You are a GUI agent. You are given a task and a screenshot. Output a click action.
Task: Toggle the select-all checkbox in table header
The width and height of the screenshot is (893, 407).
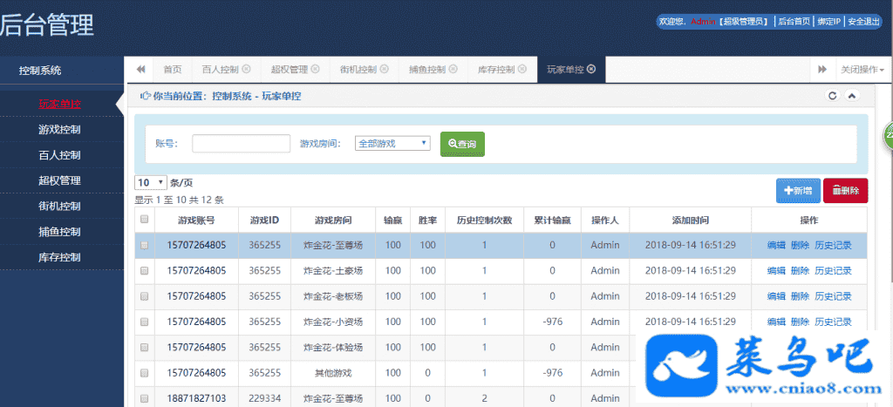click(x=145, y=220)
